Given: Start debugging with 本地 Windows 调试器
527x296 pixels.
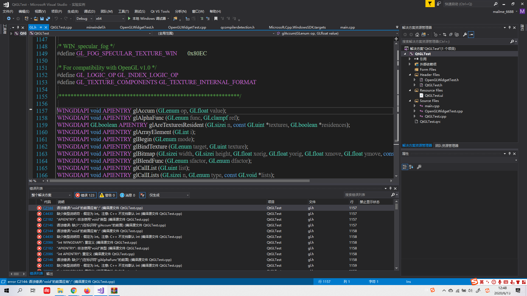Looking at the screenshot, I should coord(148,18).
